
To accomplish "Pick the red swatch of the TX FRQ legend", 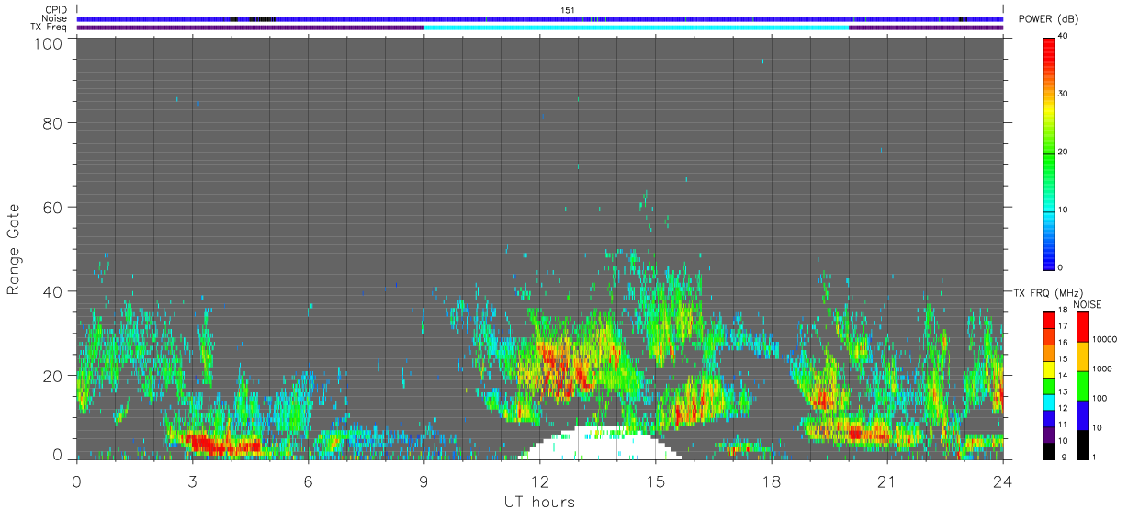I will pyautogui.click(x=1048, y=321).
